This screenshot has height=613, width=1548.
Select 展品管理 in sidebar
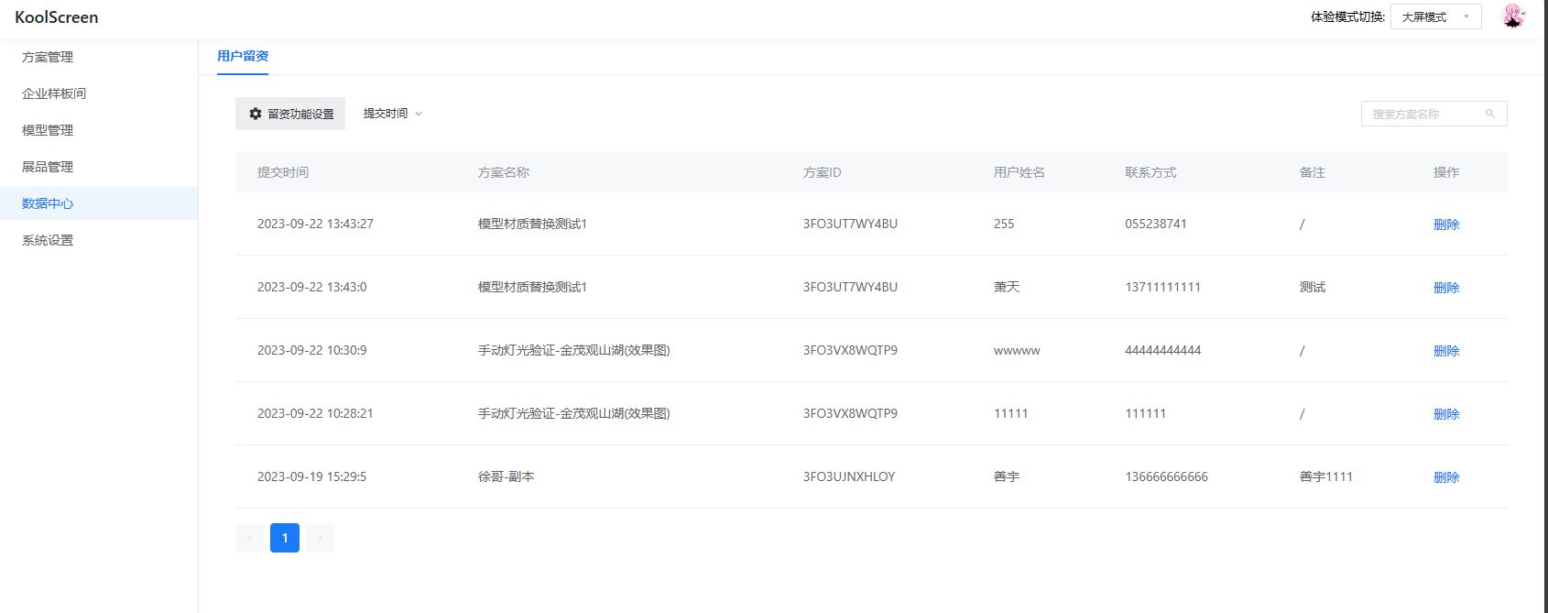[48, 167]
